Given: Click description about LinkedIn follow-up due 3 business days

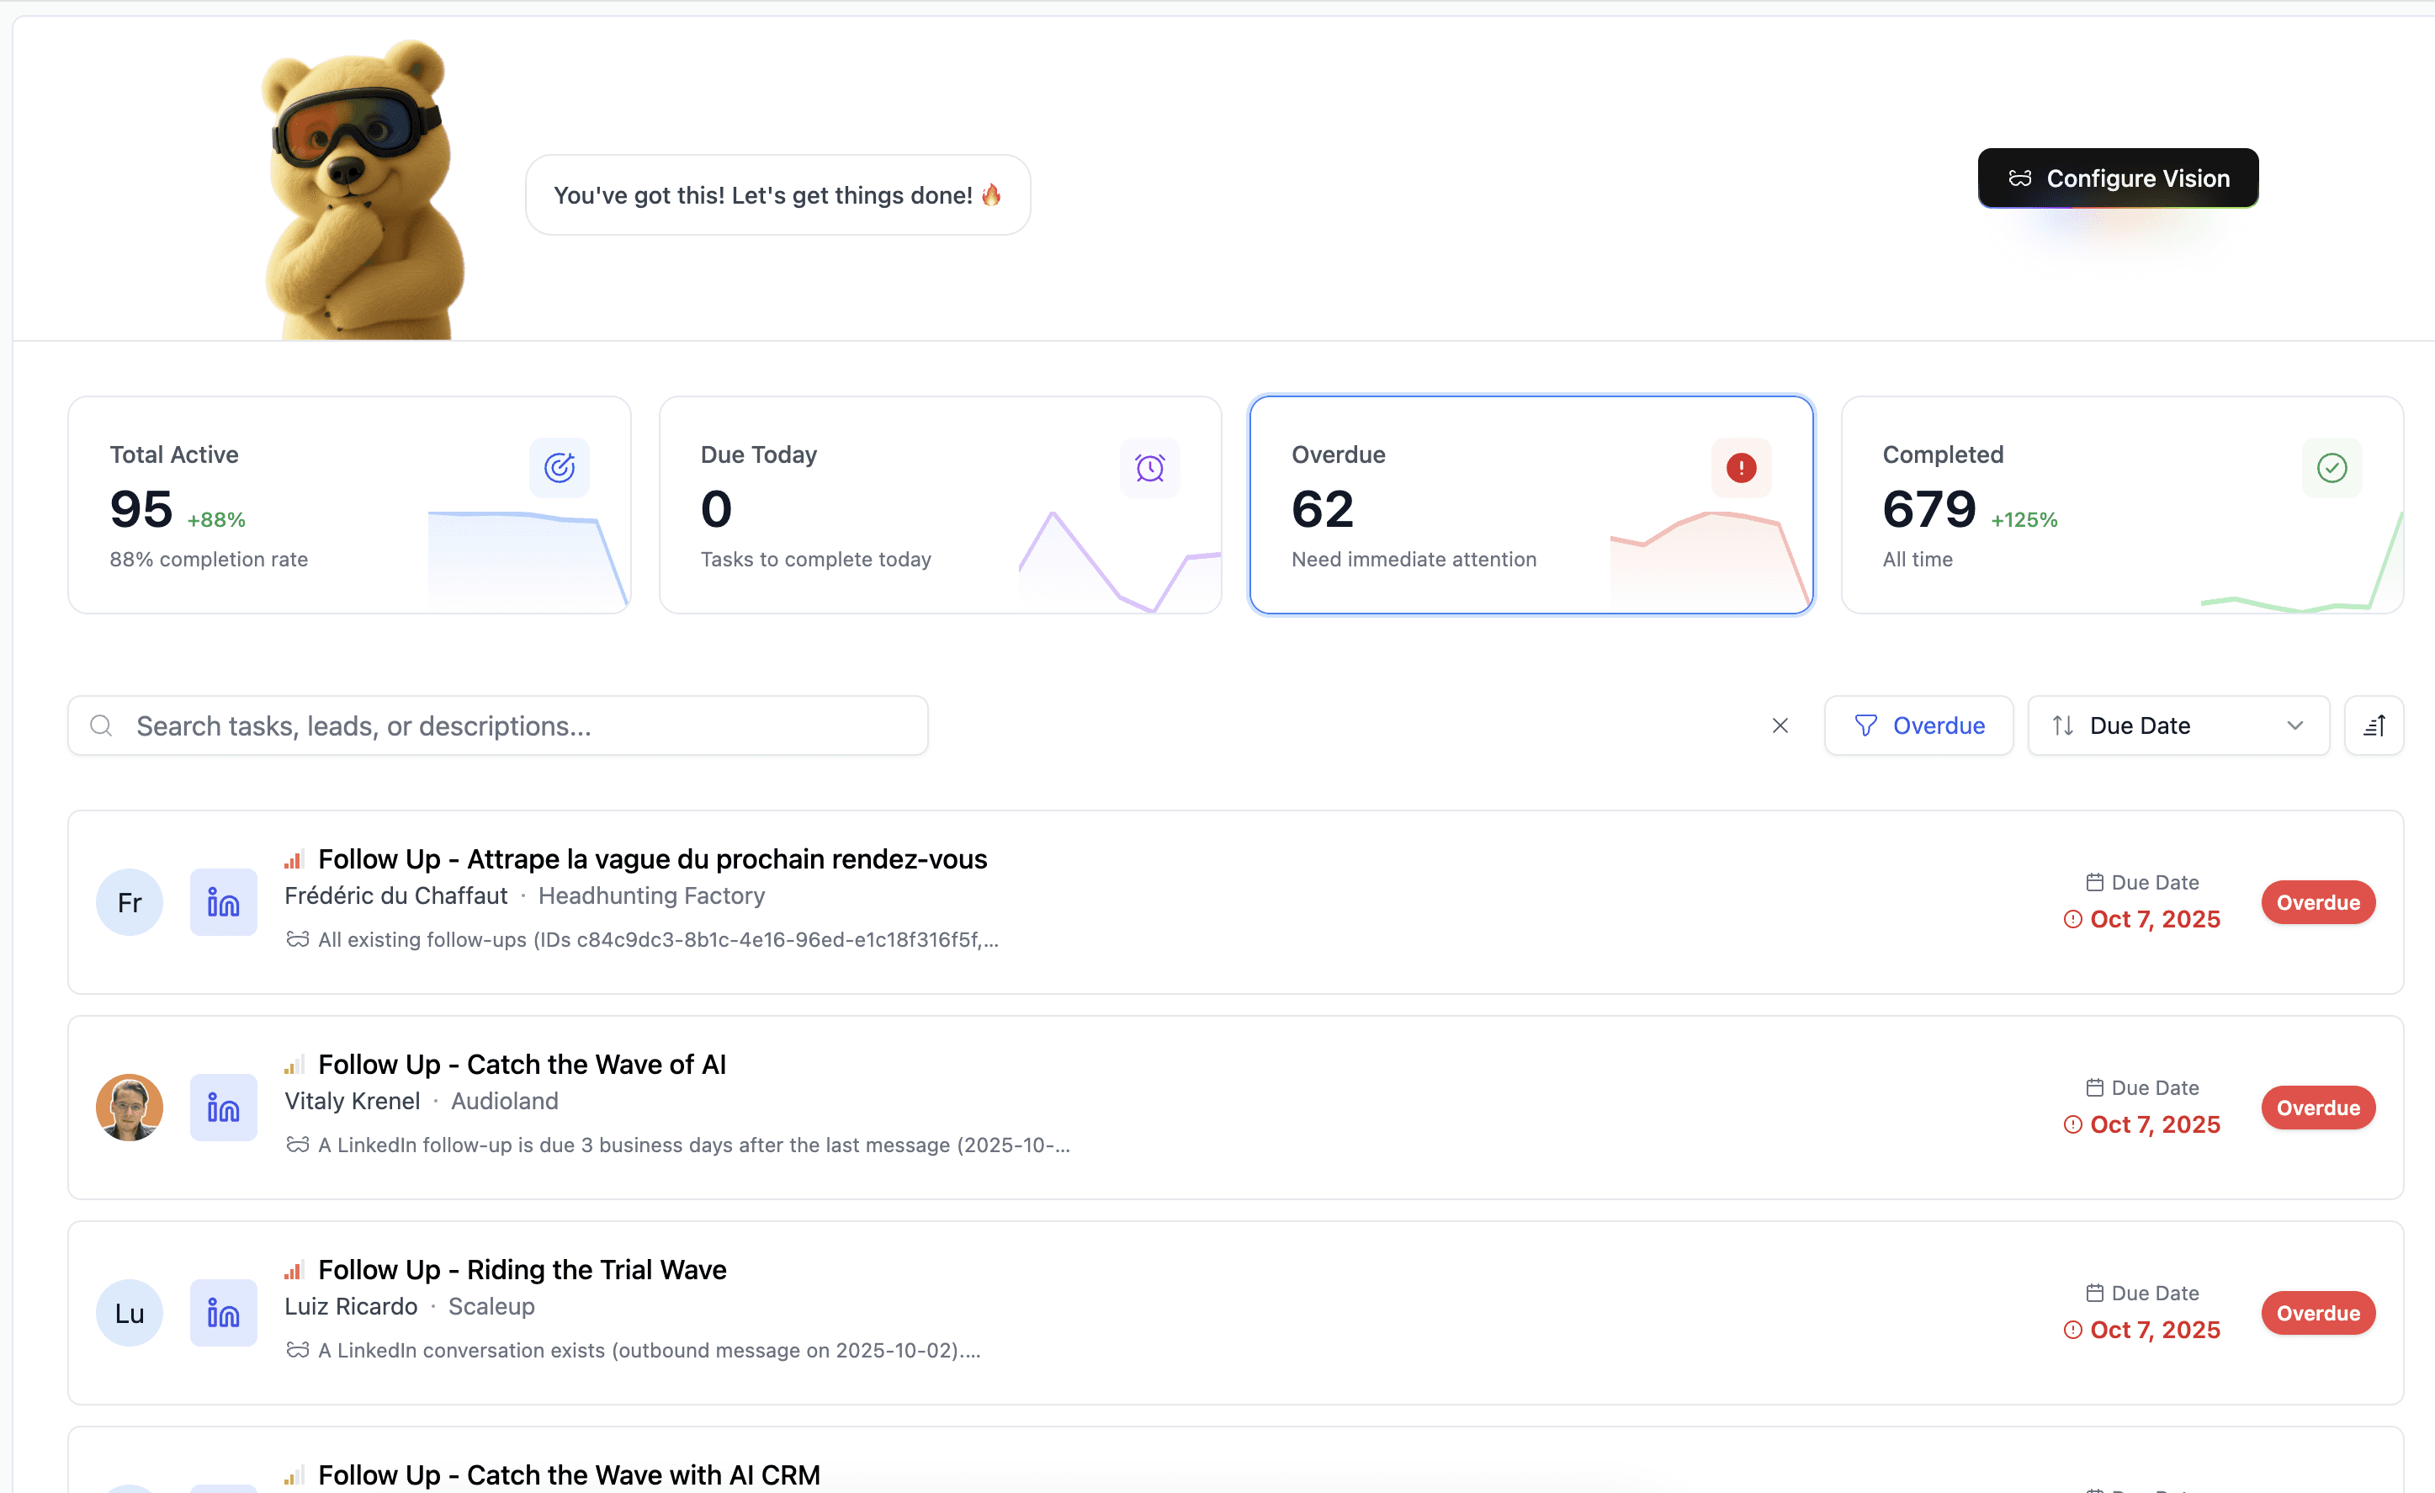Looking at the screenshot, I should 694,1145.
